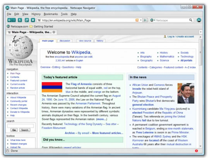Click the search magnifier icon
209x158 pixels.
(x=191, y=20)
